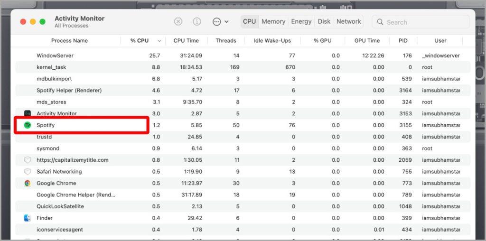Click shield icon beside Safari Networking
This screenshot has height=241, width=486.
28,172
